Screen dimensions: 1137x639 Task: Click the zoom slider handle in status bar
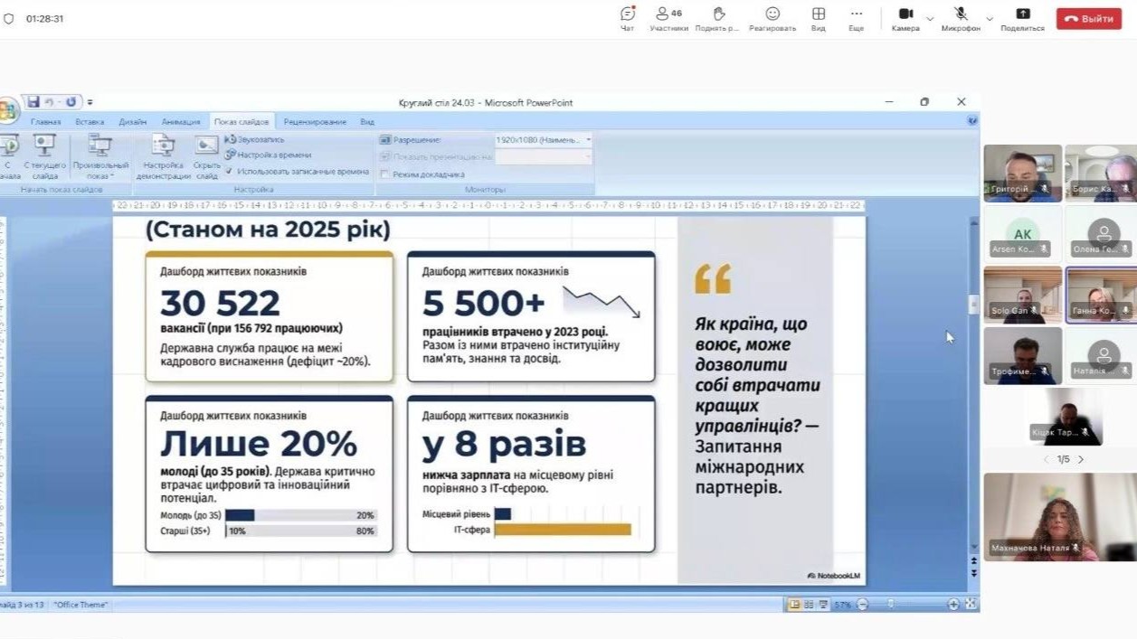point(892,605)
